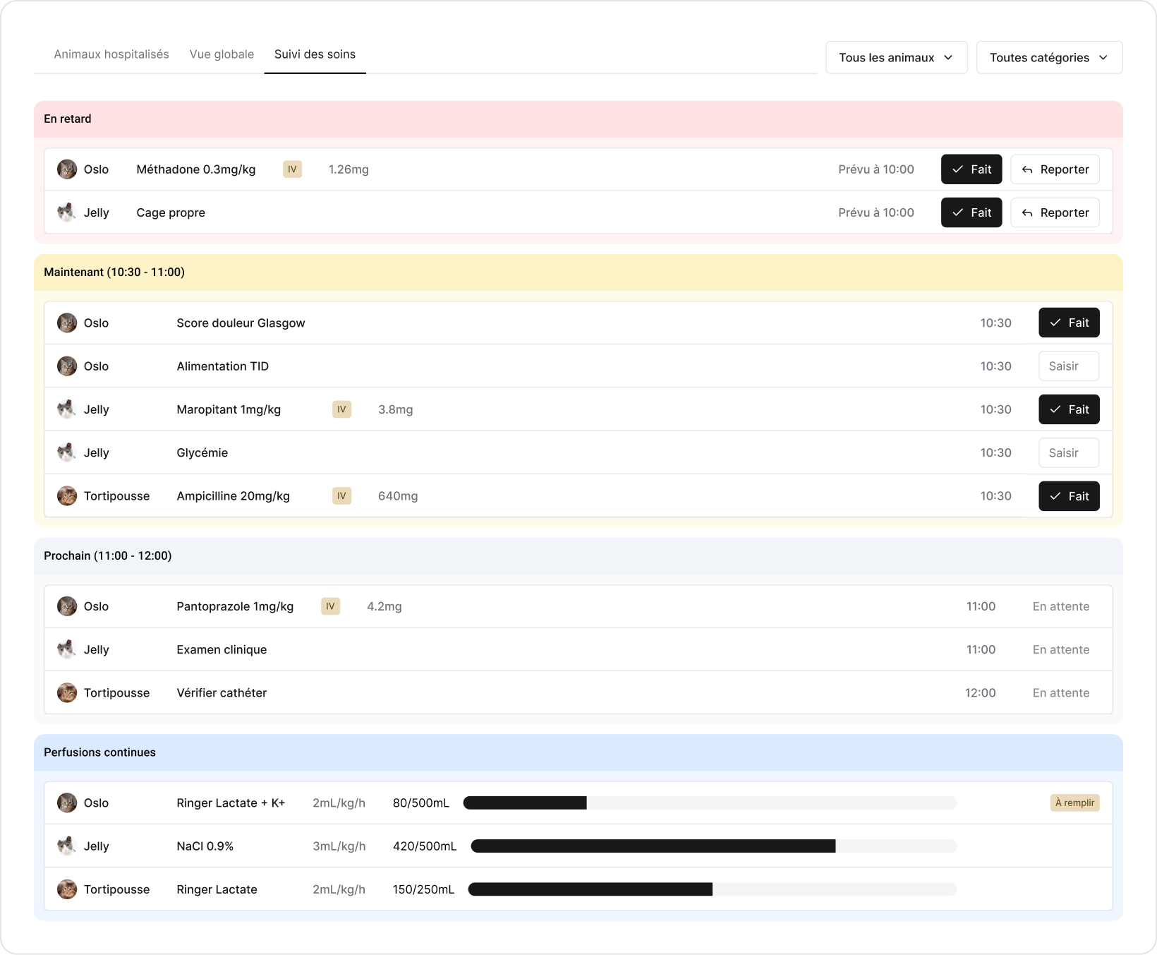
Task: Open the Tous les animaux dropdown
Action: (897, 57)
